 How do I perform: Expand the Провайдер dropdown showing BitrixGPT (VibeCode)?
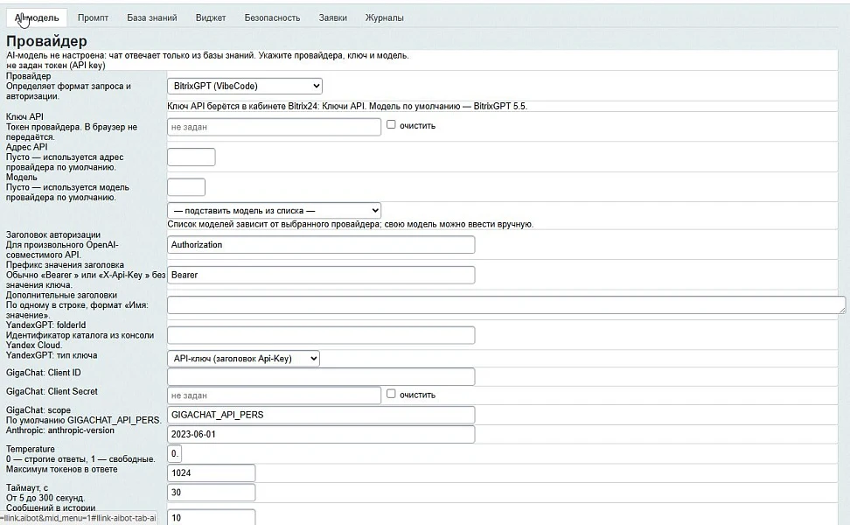pos(245,86)
